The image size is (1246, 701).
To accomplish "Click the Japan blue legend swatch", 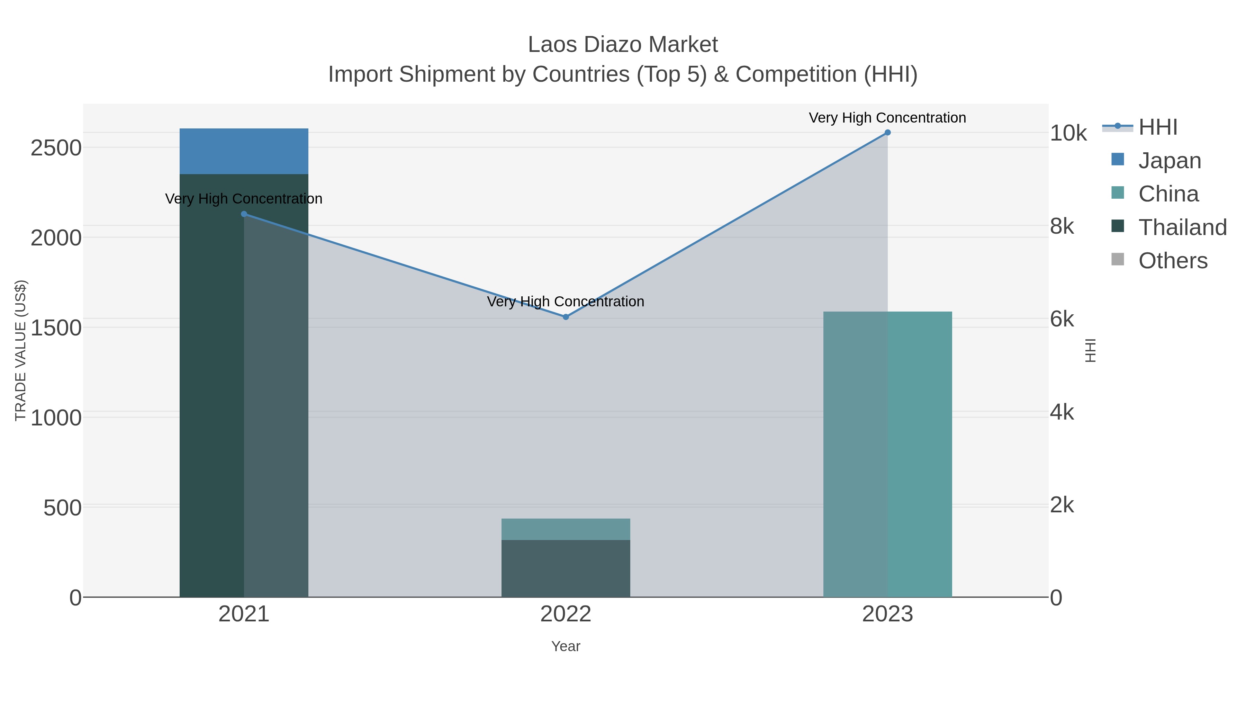I will [1118, 159].
